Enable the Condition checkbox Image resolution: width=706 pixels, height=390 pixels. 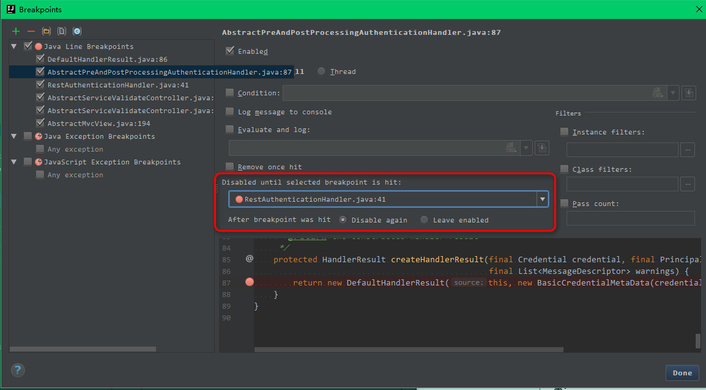[x=230, y=92]
